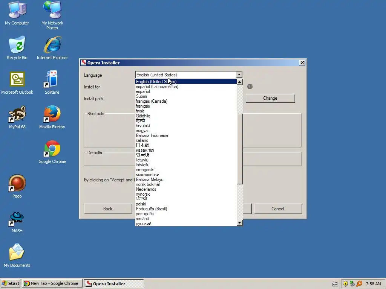The image size is (386, 289).
Task: Click the language list scroll down arrow
Action: (x=239, y=223)
